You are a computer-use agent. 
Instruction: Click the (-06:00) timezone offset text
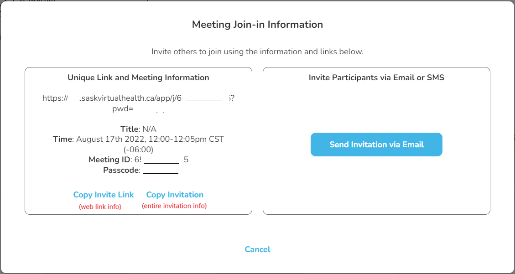pos(138,149)
